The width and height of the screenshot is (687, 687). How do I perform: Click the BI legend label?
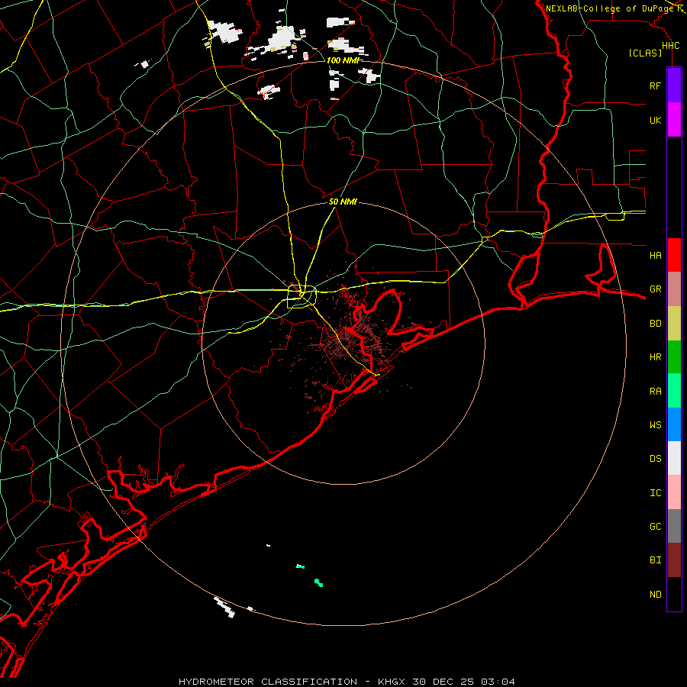655,560
